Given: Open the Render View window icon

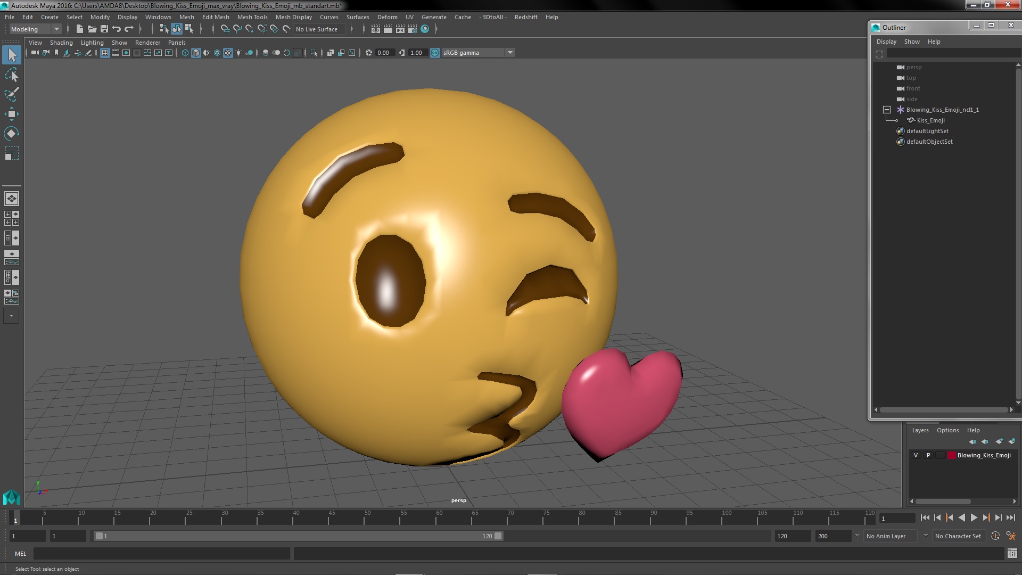Looking at the screenshot, I should tap(376, 29).
